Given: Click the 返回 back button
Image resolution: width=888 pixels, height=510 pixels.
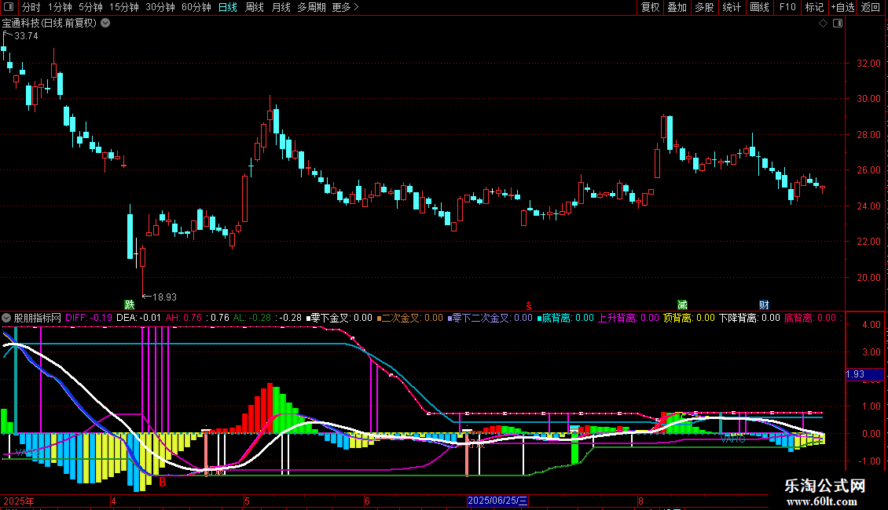Looking at the screenshot, I should pyautogui.click(x=871, y=7).
